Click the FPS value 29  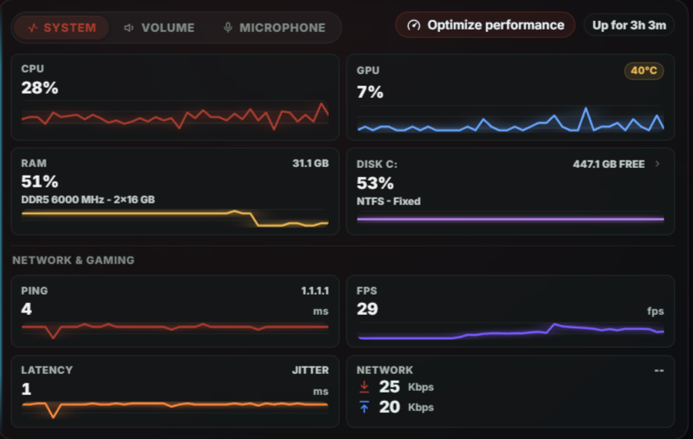368,309
